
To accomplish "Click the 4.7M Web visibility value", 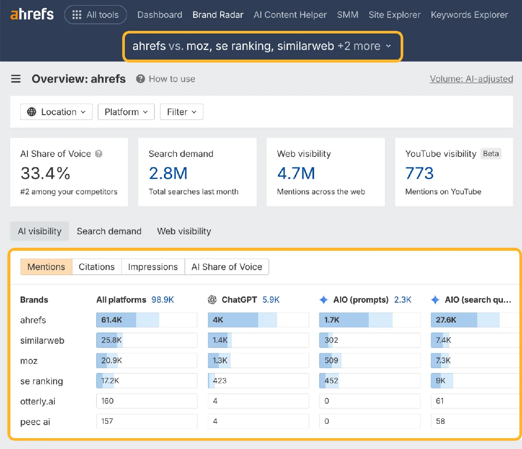I will click(296, 173).
